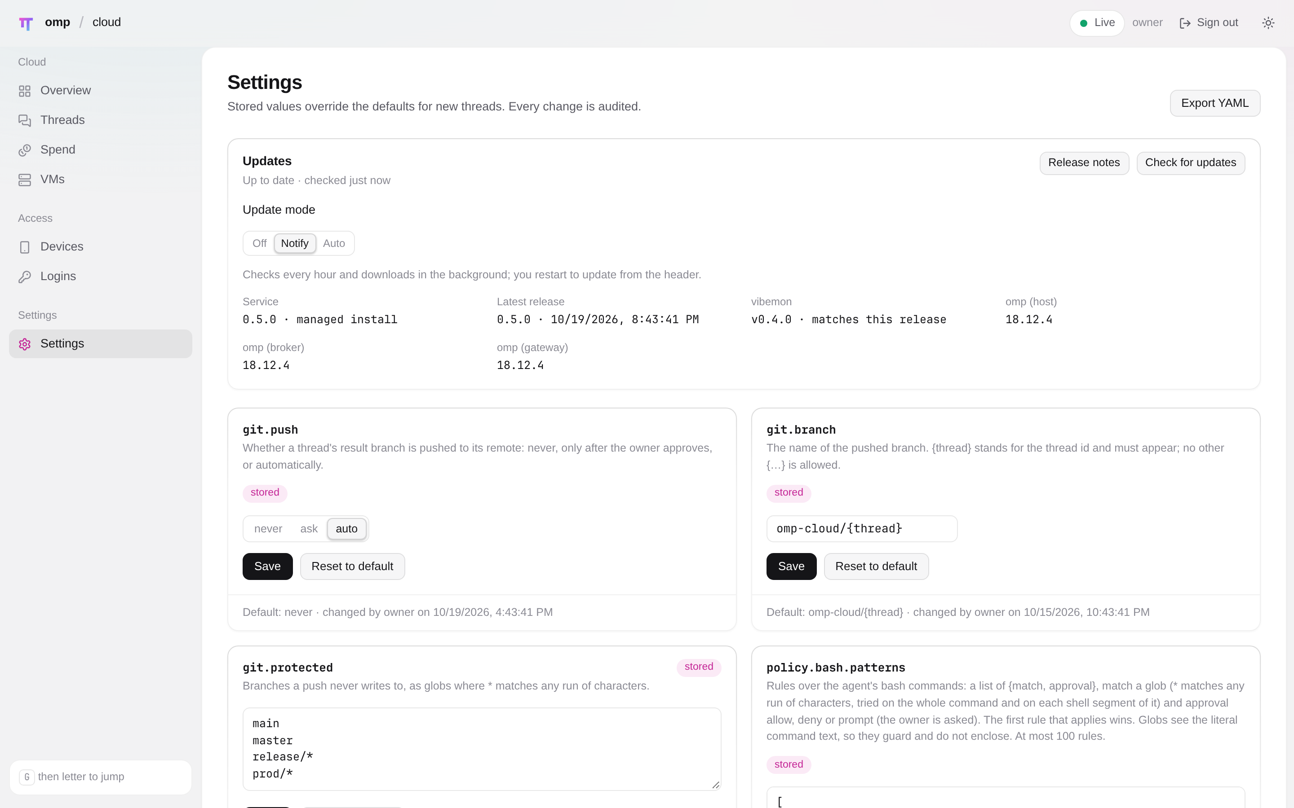Screen dimensions: 1294x808
Task: Navigate to Logins
Action: [x=101, y=277]
